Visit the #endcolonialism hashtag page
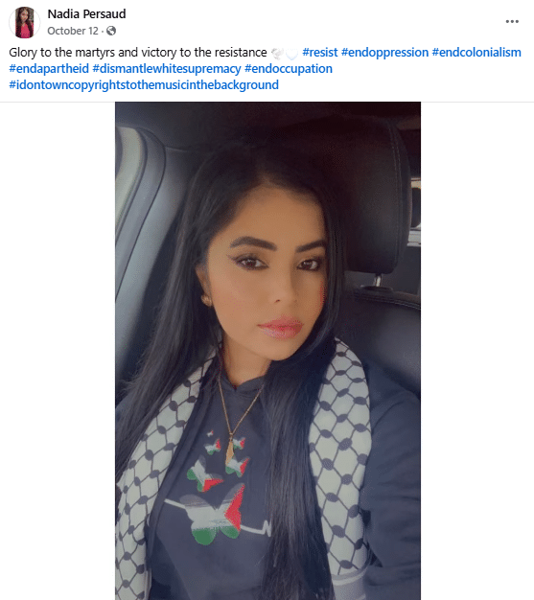Screen dimensions: 534x600 click(476, 53)
